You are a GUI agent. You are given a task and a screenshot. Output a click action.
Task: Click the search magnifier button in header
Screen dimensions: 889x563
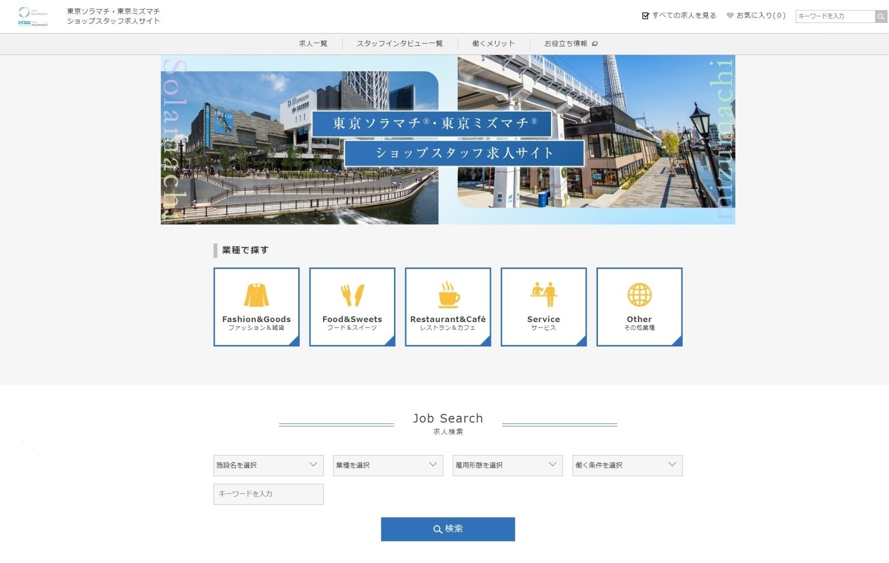(x=881, y=16)
